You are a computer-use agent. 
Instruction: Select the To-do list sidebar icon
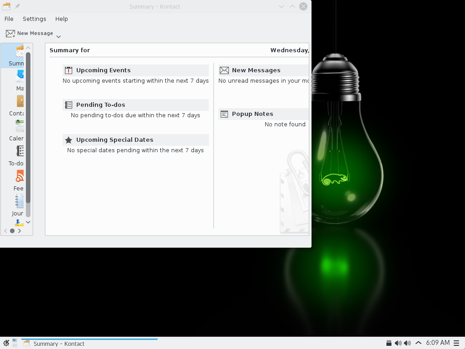(x=18, y=155)
